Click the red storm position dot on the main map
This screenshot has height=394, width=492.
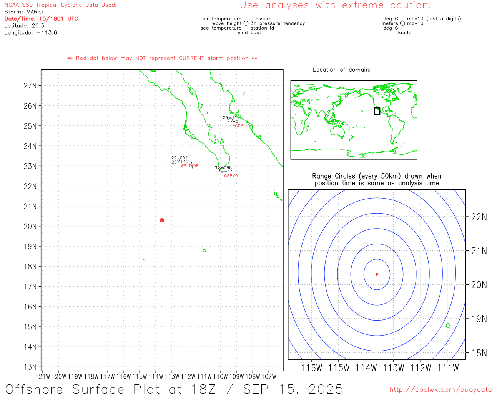click(162, 220)
